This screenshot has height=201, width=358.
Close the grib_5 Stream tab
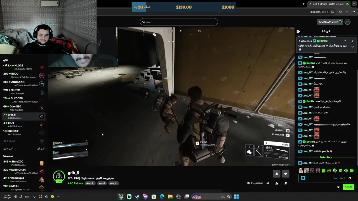tap(310, 4)
